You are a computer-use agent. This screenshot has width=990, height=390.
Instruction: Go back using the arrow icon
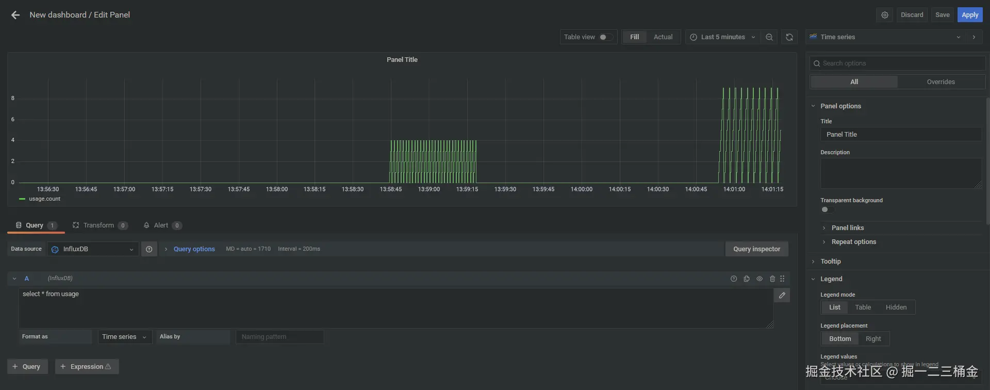(x=15, y=15)
